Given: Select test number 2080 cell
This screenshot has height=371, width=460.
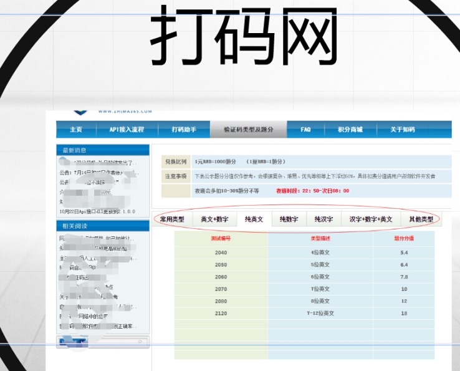Looking at the screenshot, I should pos(221,301).
